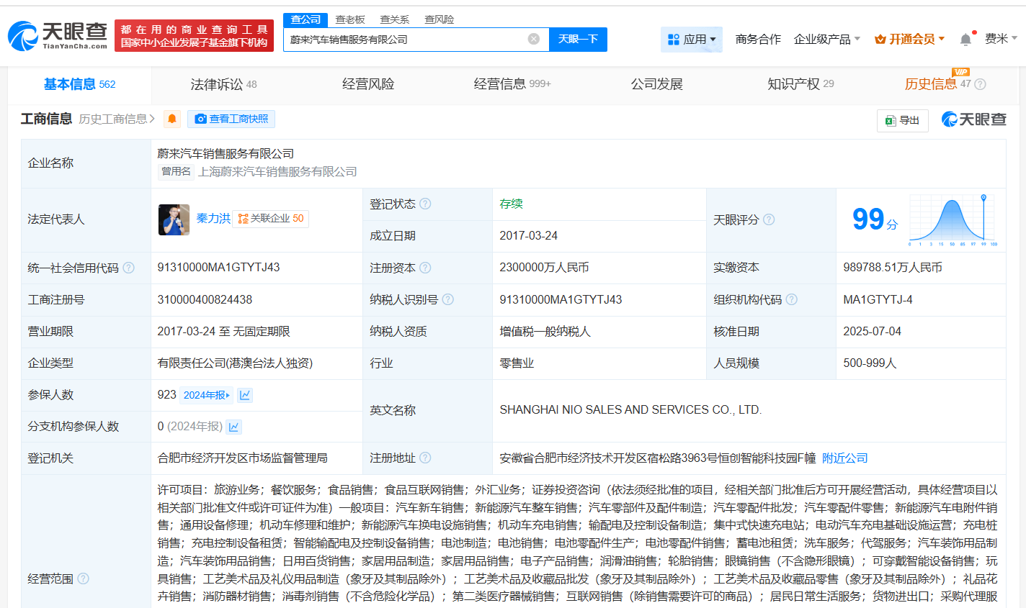Open legal representative 秦力洪 photo
Screen dimensions: 1026x608
(174, 219)
